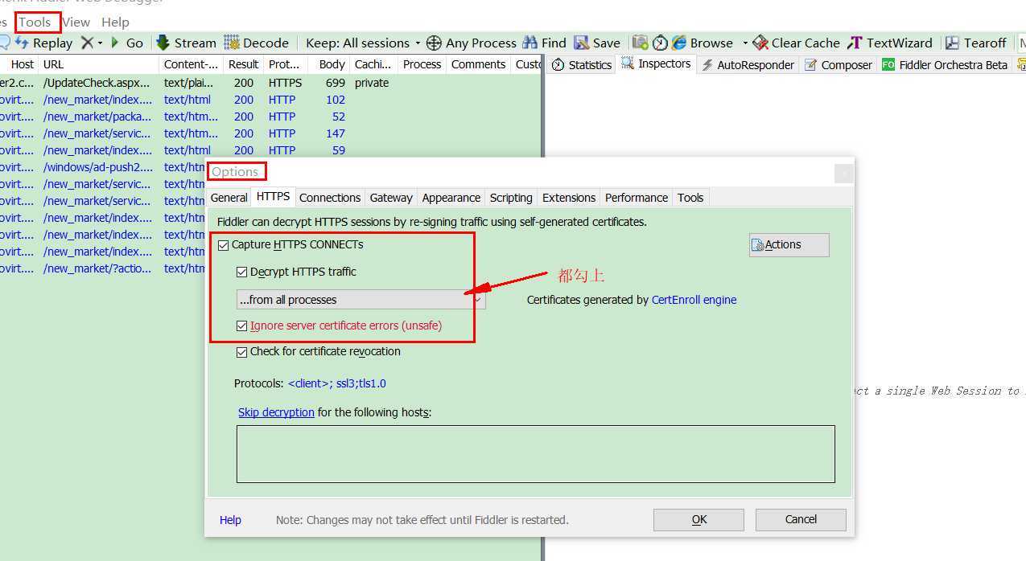
Task: Sort sessions by Process column header
Action: [422, 64]
